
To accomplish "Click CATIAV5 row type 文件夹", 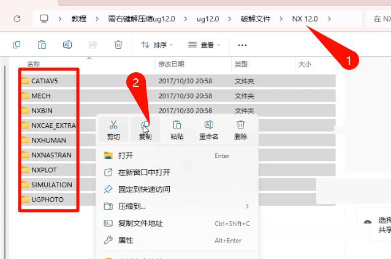I will (244, 81).
